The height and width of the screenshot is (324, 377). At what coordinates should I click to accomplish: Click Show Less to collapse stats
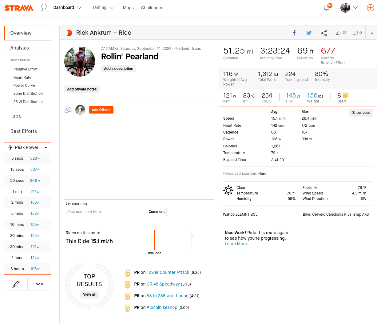point(361,113)
